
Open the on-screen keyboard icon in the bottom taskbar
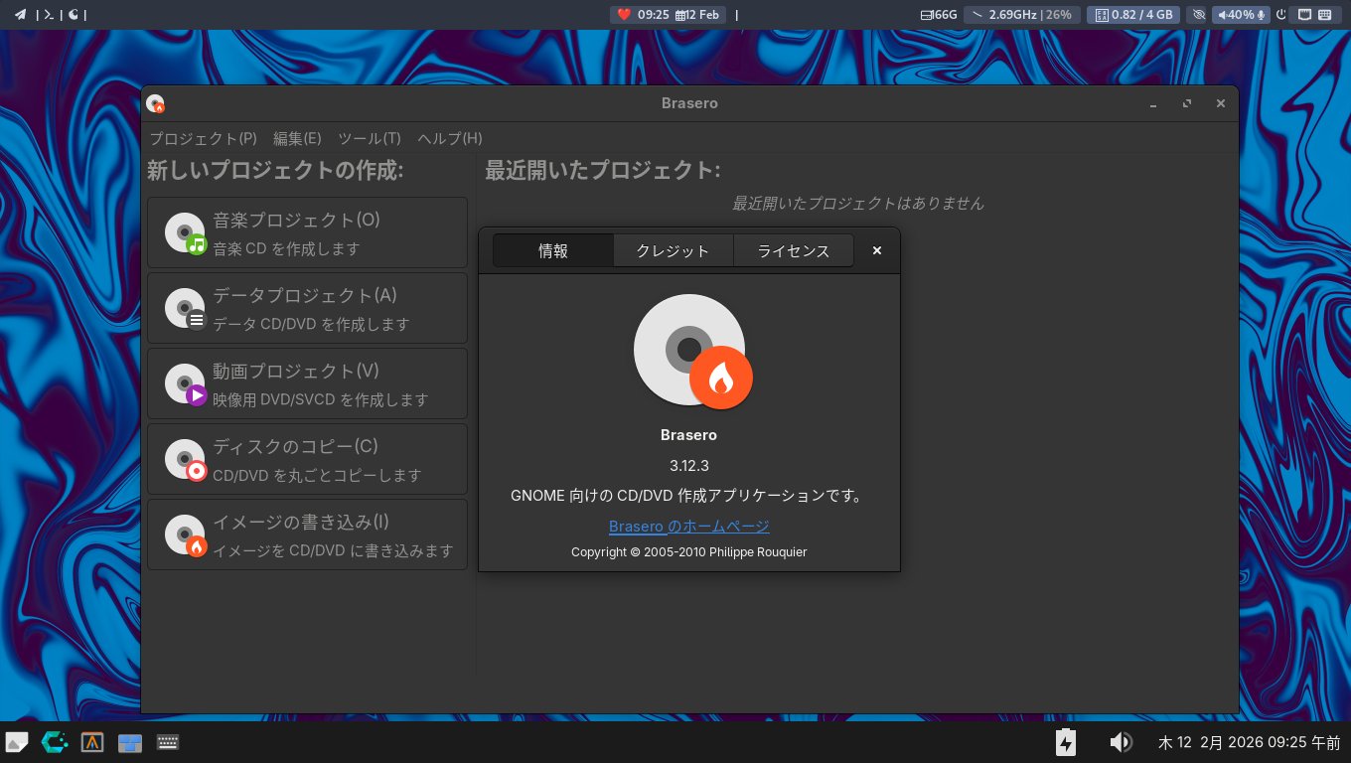click(168, 742)
